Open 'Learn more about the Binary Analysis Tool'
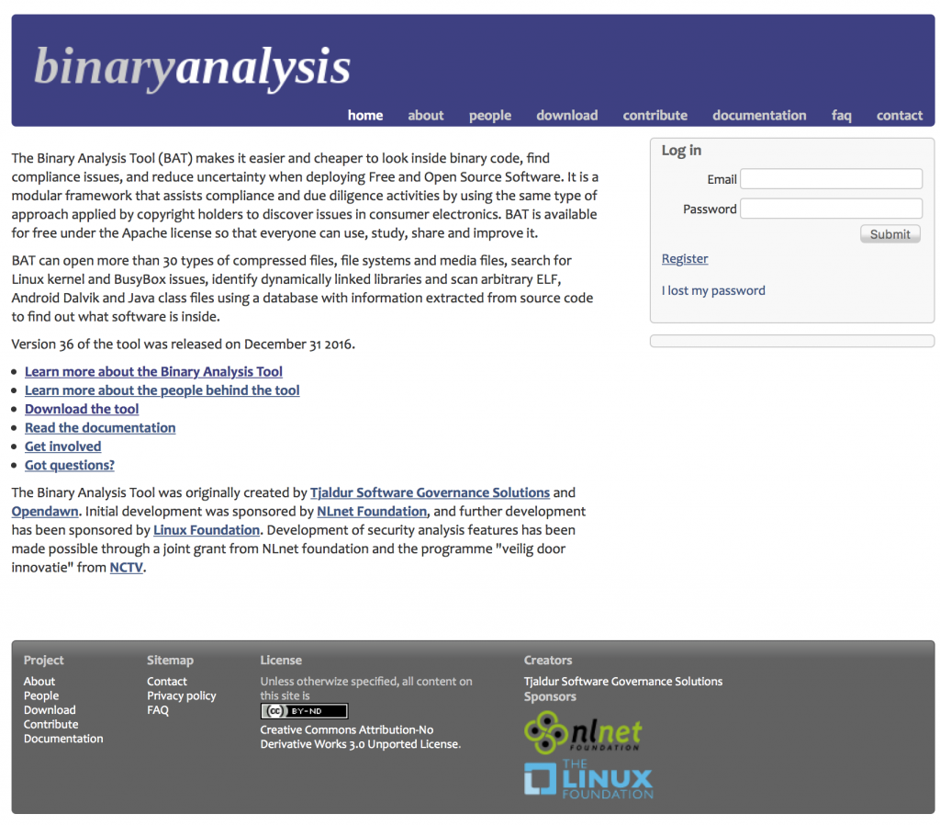 click(x=153, y=372)
